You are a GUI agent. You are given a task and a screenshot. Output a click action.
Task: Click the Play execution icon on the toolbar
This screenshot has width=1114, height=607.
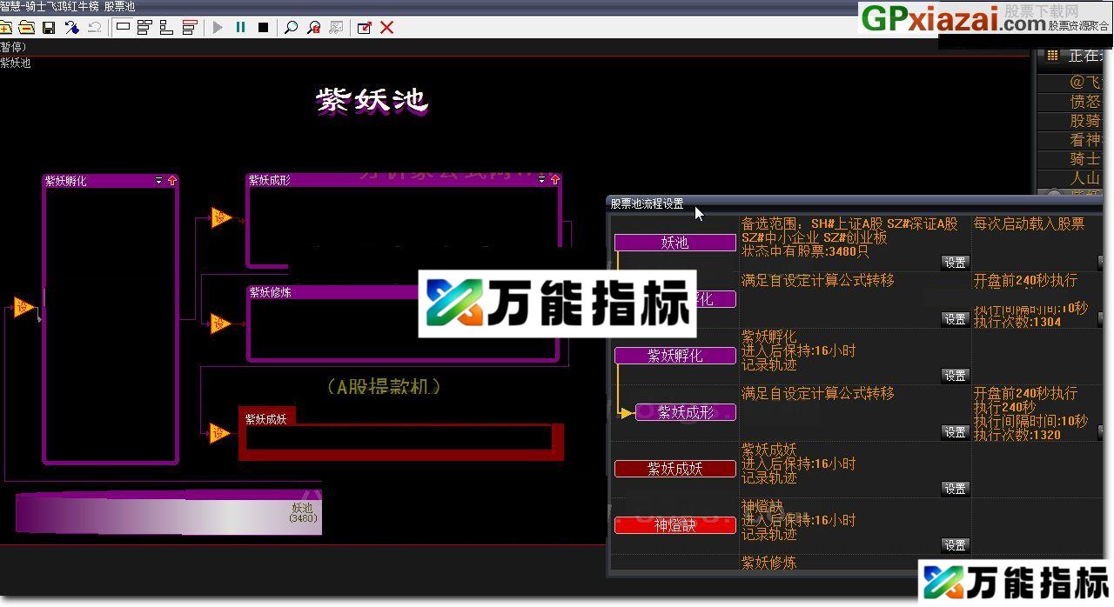click(218, 27)
